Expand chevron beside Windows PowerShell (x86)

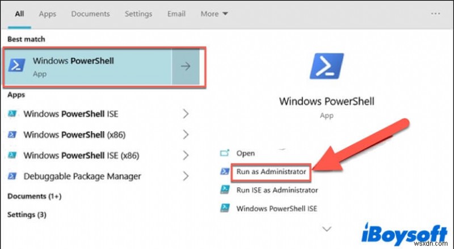pos(186,134)
